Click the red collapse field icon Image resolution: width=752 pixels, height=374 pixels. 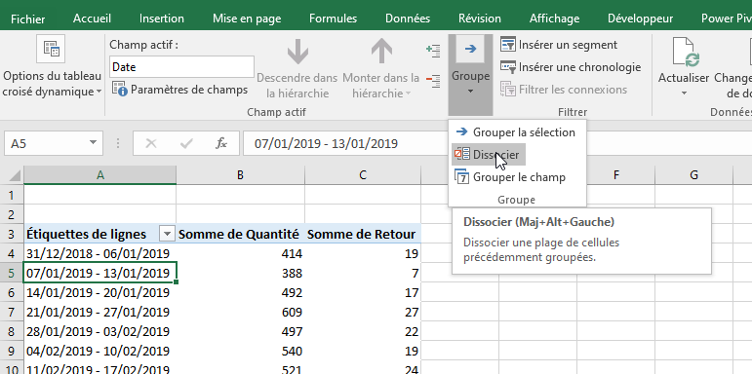point(433,81)
